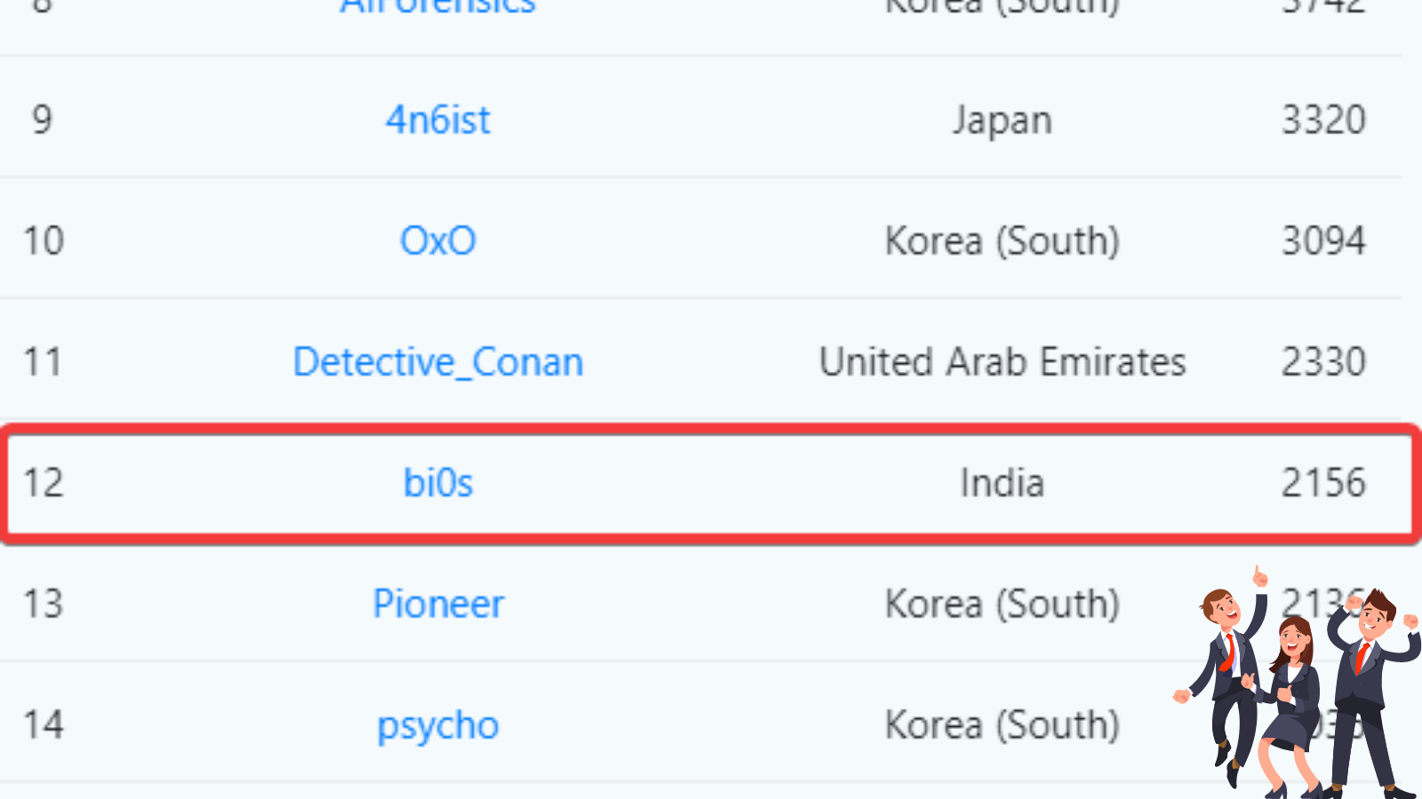The width and height of the screenshot is (1422, 799).
Task: Open the Detective_Conan team page
Action: (437, 362)
